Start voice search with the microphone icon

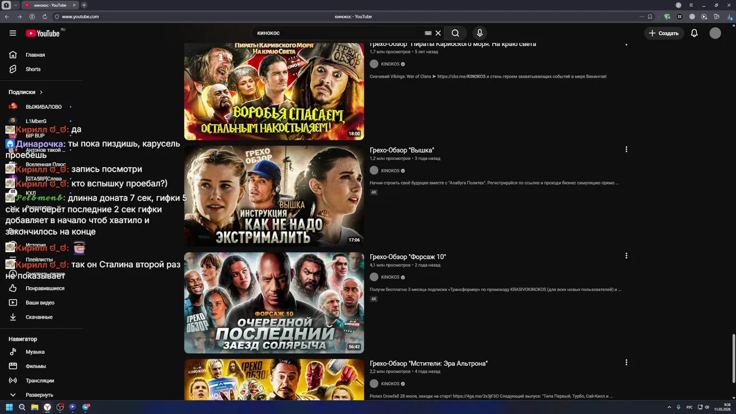click(480, 33)
